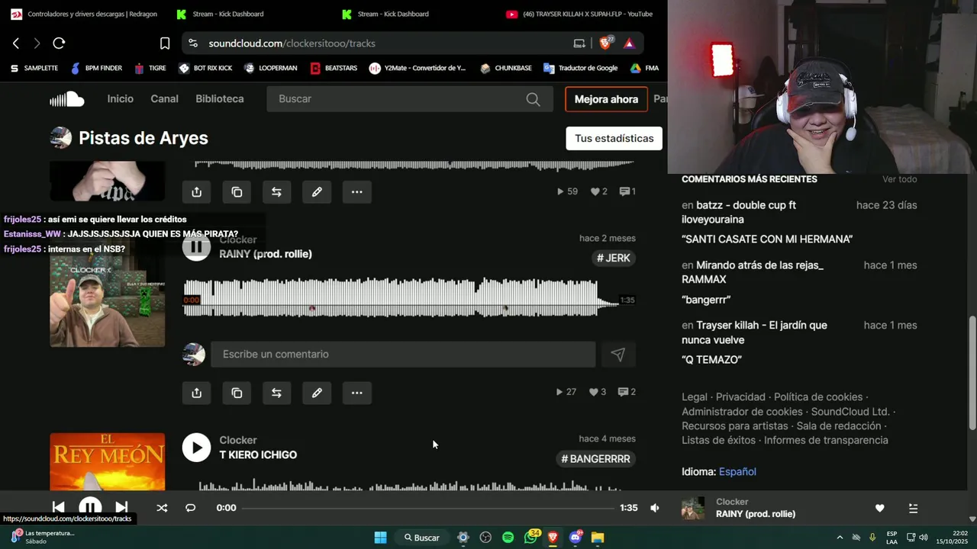Copy link of RAINY (prod. rollie) track
Screen dimensions: 977x549
click(237, 393)
